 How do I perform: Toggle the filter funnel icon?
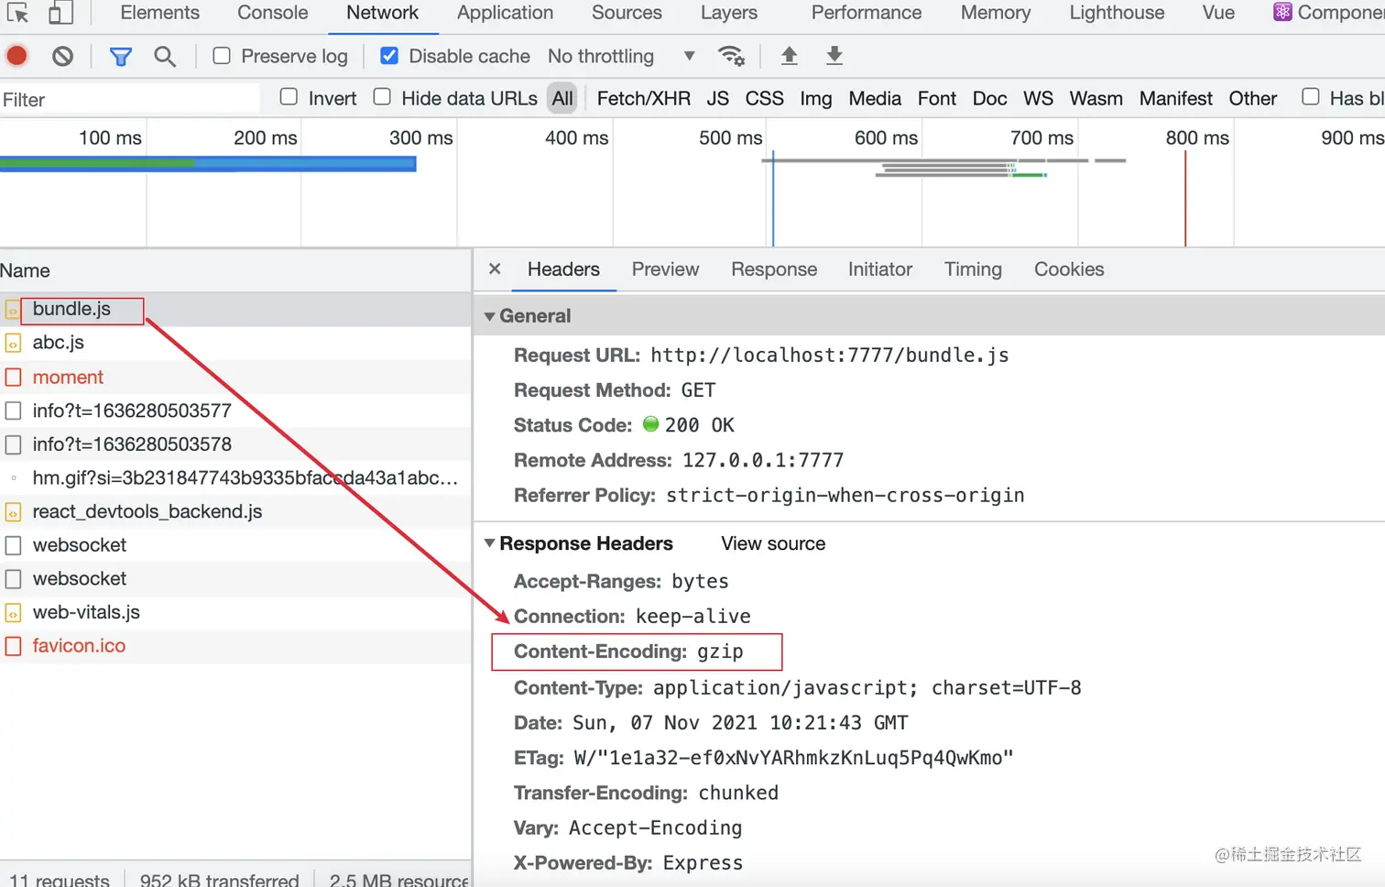[x=120, y=57]
